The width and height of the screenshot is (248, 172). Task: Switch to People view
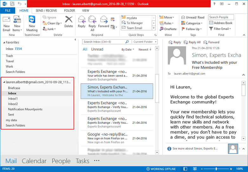(x=61, y=161)
